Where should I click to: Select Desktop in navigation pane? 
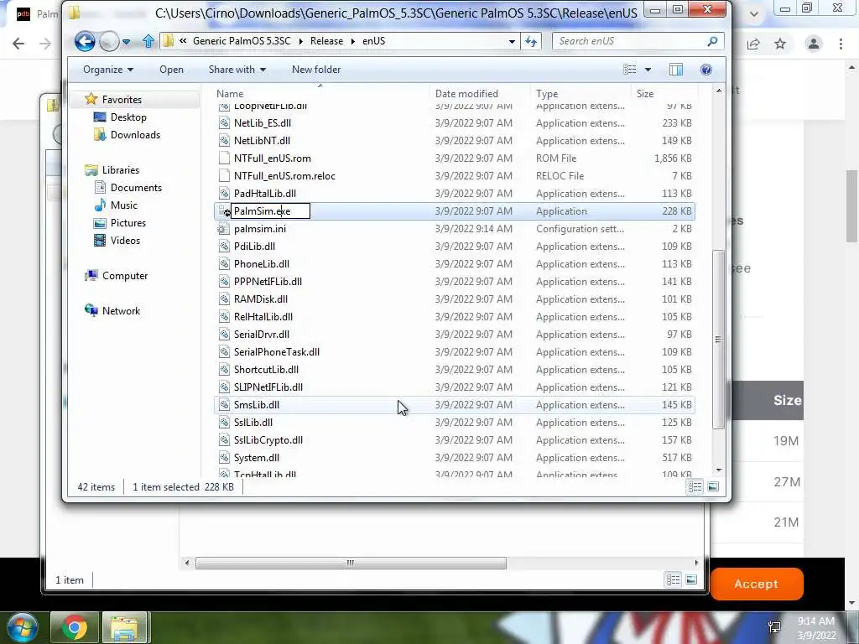coord(128,117)
